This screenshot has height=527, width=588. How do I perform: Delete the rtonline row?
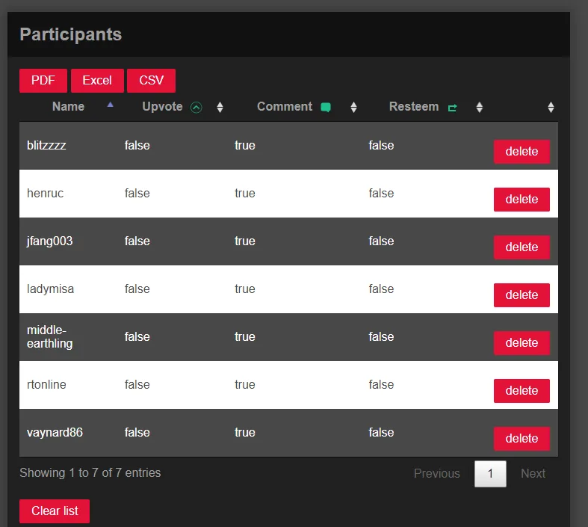tap(522, 391)
